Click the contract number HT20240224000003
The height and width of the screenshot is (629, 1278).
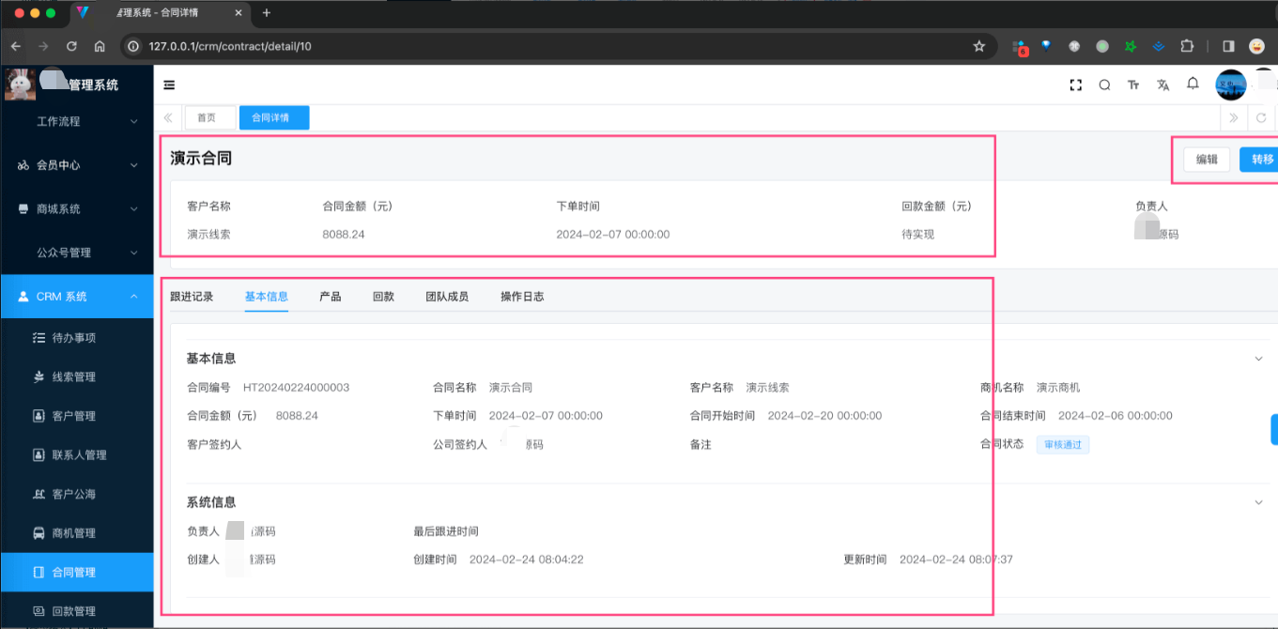pos(297,388)
